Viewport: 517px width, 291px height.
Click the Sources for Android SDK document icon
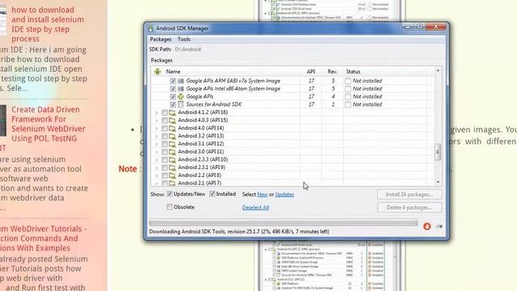[181, 104]
